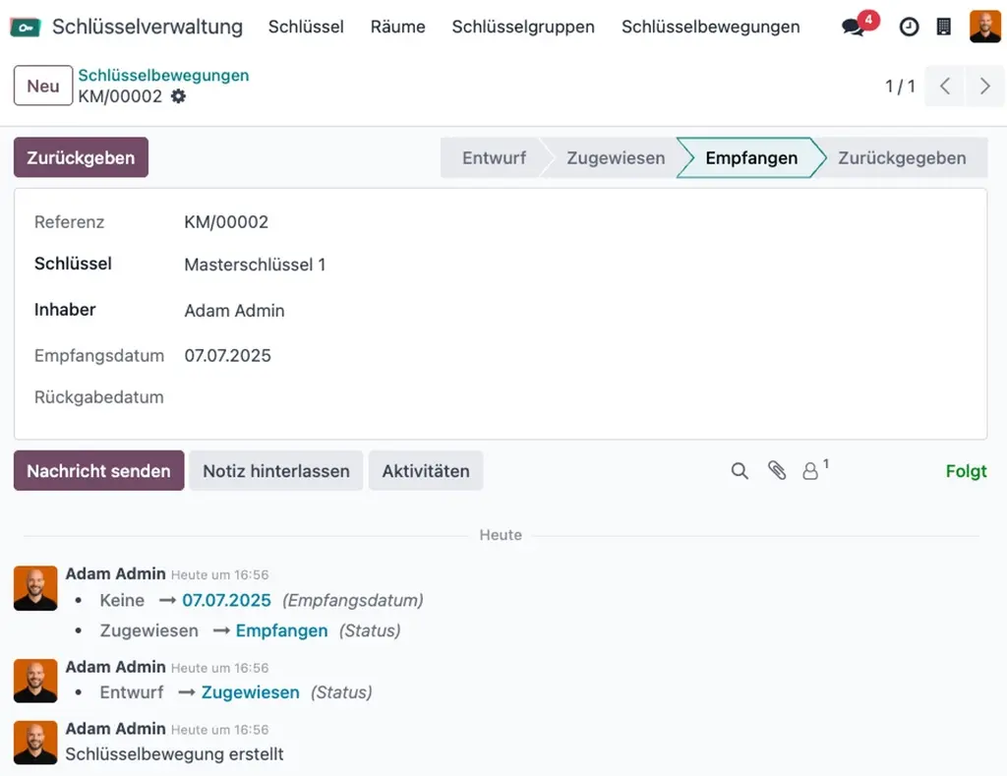Open the activities clock icon
Screen dimensions: 1007x776
(x=907, y=27)
